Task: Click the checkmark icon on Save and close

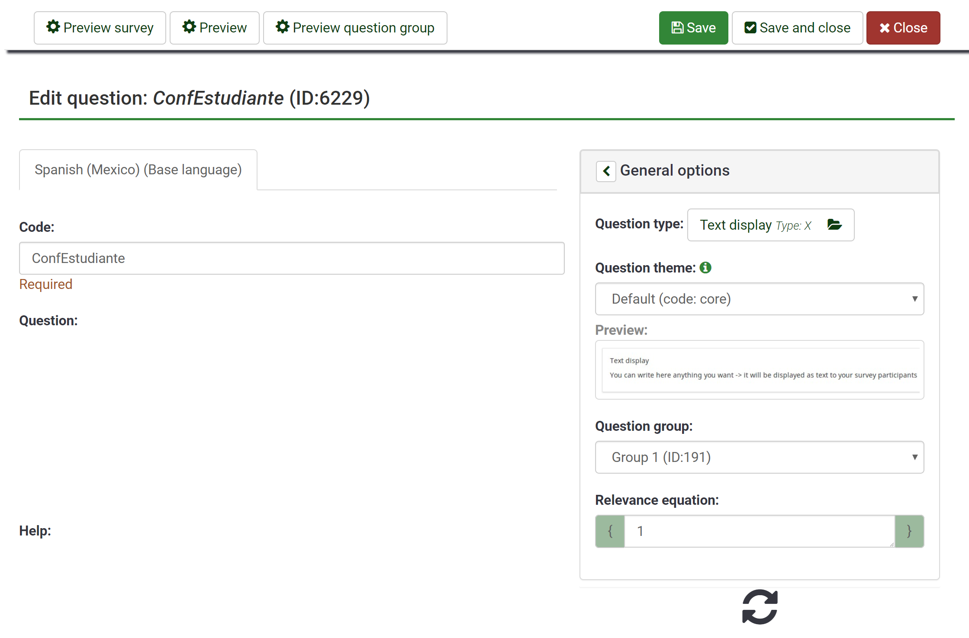Action: click(750, 28)
